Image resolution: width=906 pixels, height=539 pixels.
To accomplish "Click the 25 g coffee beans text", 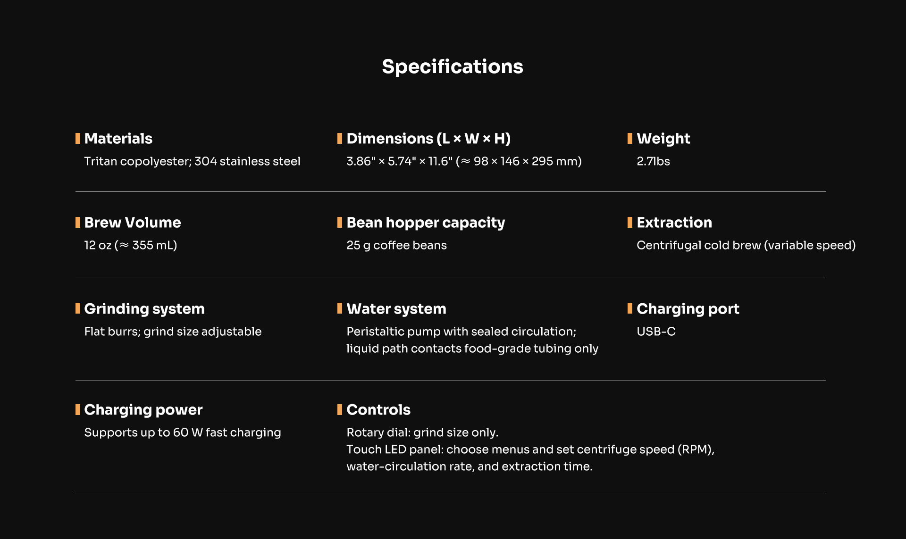I will (396, 245).
